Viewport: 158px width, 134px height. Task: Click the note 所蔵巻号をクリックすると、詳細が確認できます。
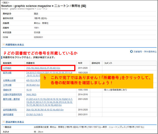click(29, 58)
